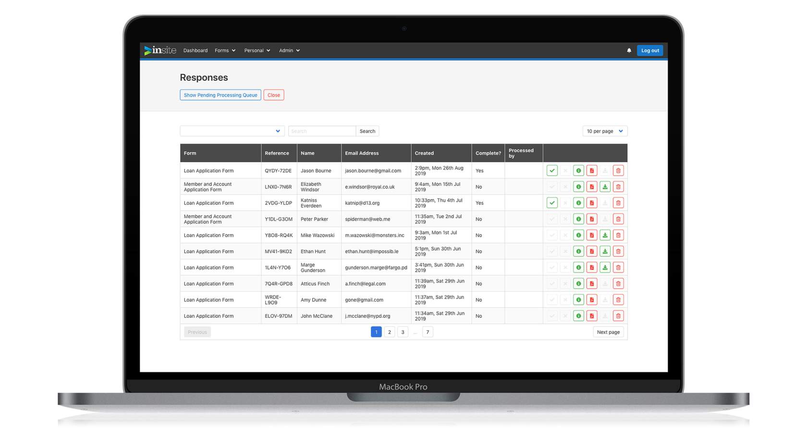
Task: Delete Elizabeth Windsor's response
Action: point(618,187)
